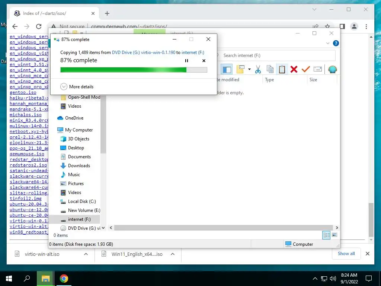Click the red X Delete icon
The width and height of the screenshot is (381, 286).
pyautogui.click(x=294, y=70)
